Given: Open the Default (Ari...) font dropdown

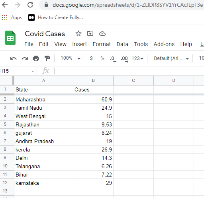Looking at the screenshot, I should click(171, 58).
